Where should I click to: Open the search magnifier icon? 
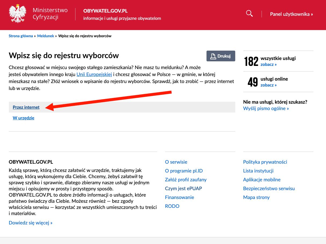tap(249, 13)
